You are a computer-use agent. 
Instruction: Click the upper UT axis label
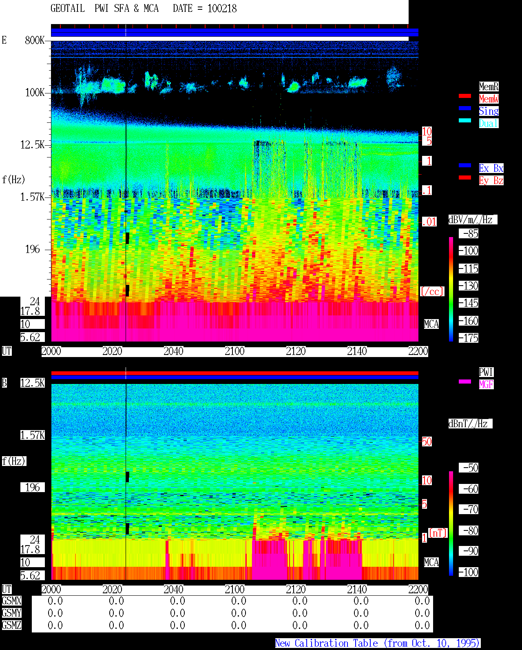click(x=7, y=351)
